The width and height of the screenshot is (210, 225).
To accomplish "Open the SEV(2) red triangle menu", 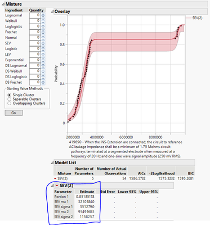I will pos(57,186).
